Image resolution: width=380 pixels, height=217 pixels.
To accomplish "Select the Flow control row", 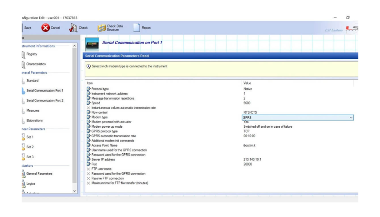I will point(100,112).
